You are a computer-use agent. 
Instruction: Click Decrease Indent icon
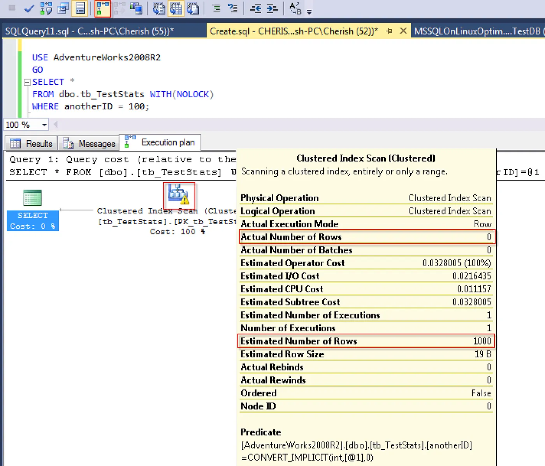(x=256, y=9)
